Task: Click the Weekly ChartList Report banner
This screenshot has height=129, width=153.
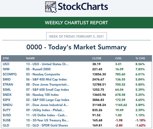Action: click(76, 22)
